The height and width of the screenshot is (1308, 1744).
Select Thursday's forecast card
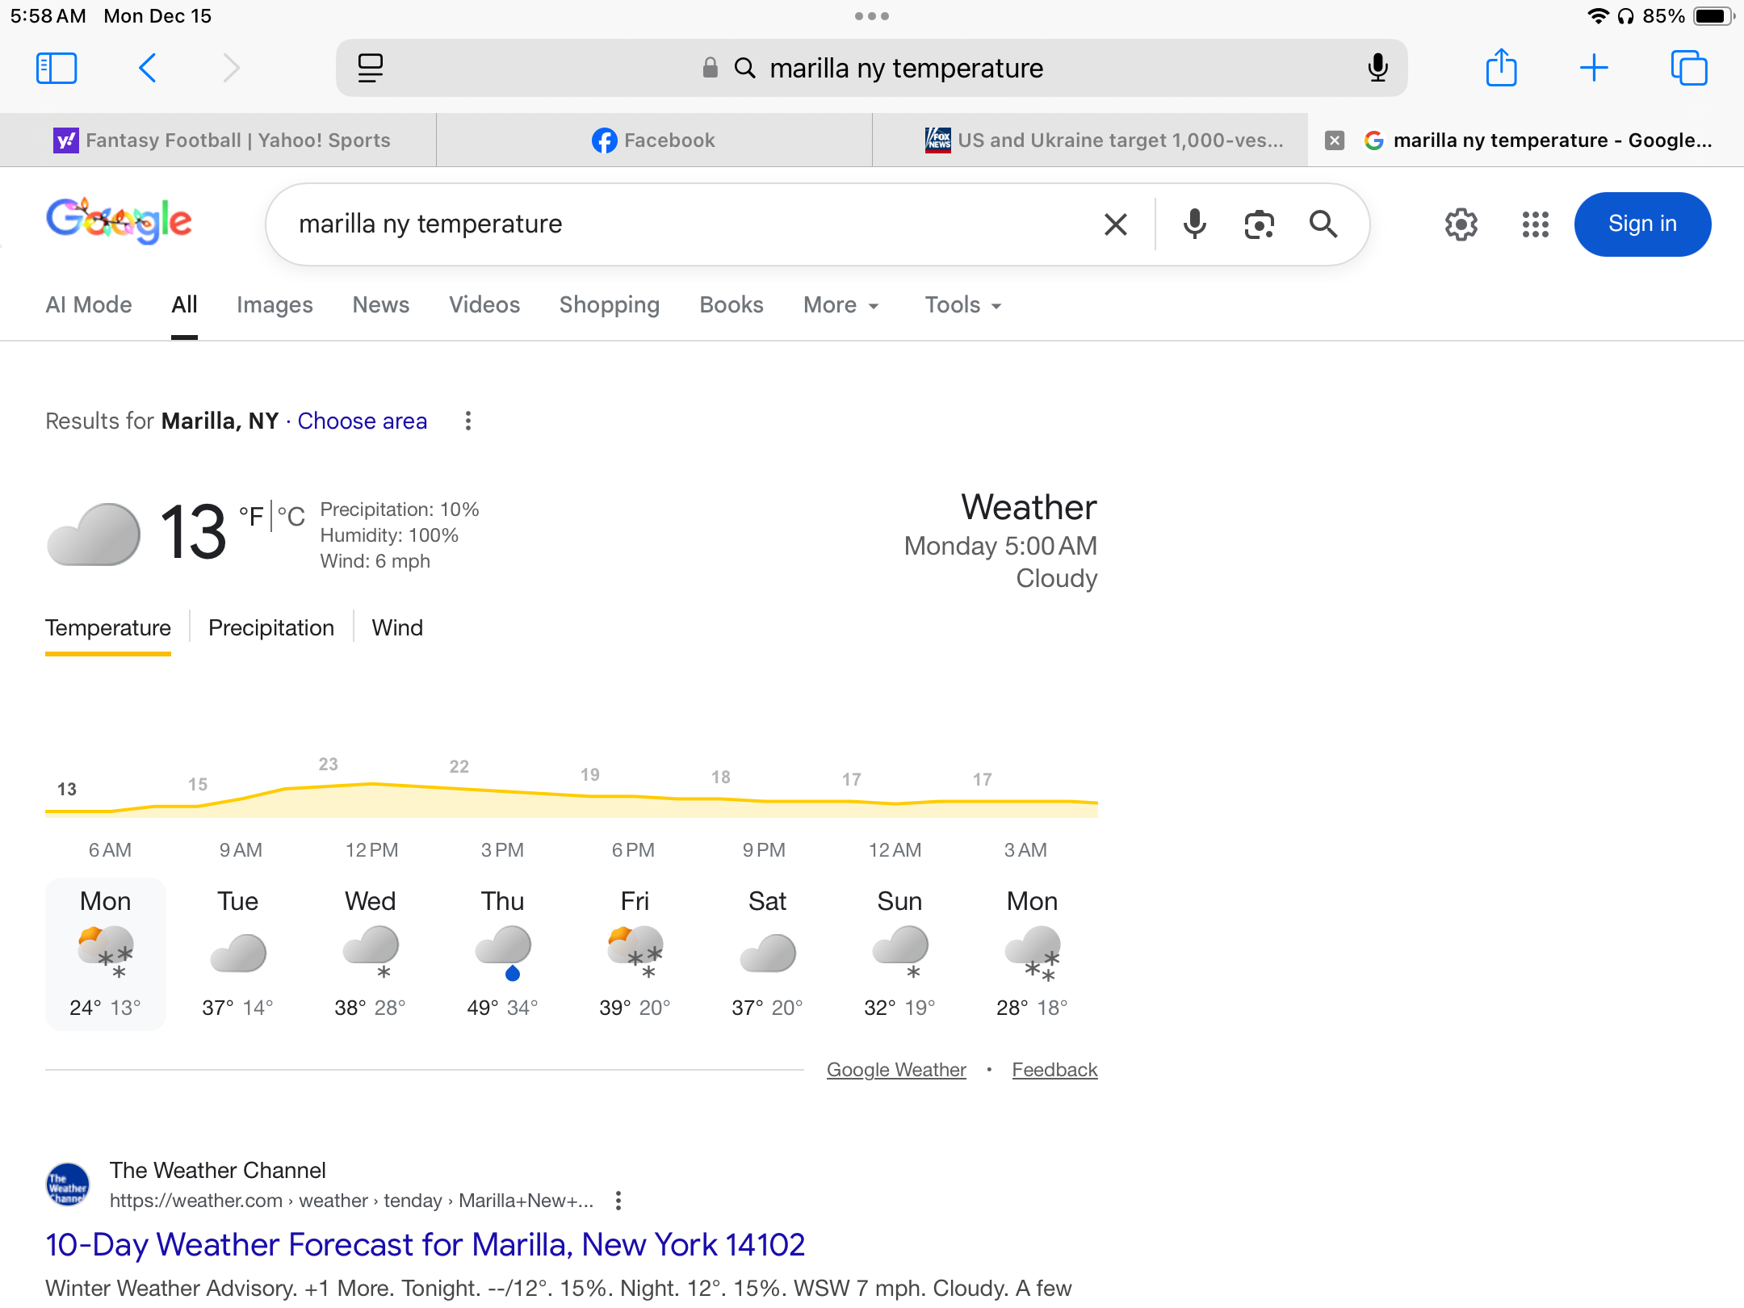(x=502, y=953)
